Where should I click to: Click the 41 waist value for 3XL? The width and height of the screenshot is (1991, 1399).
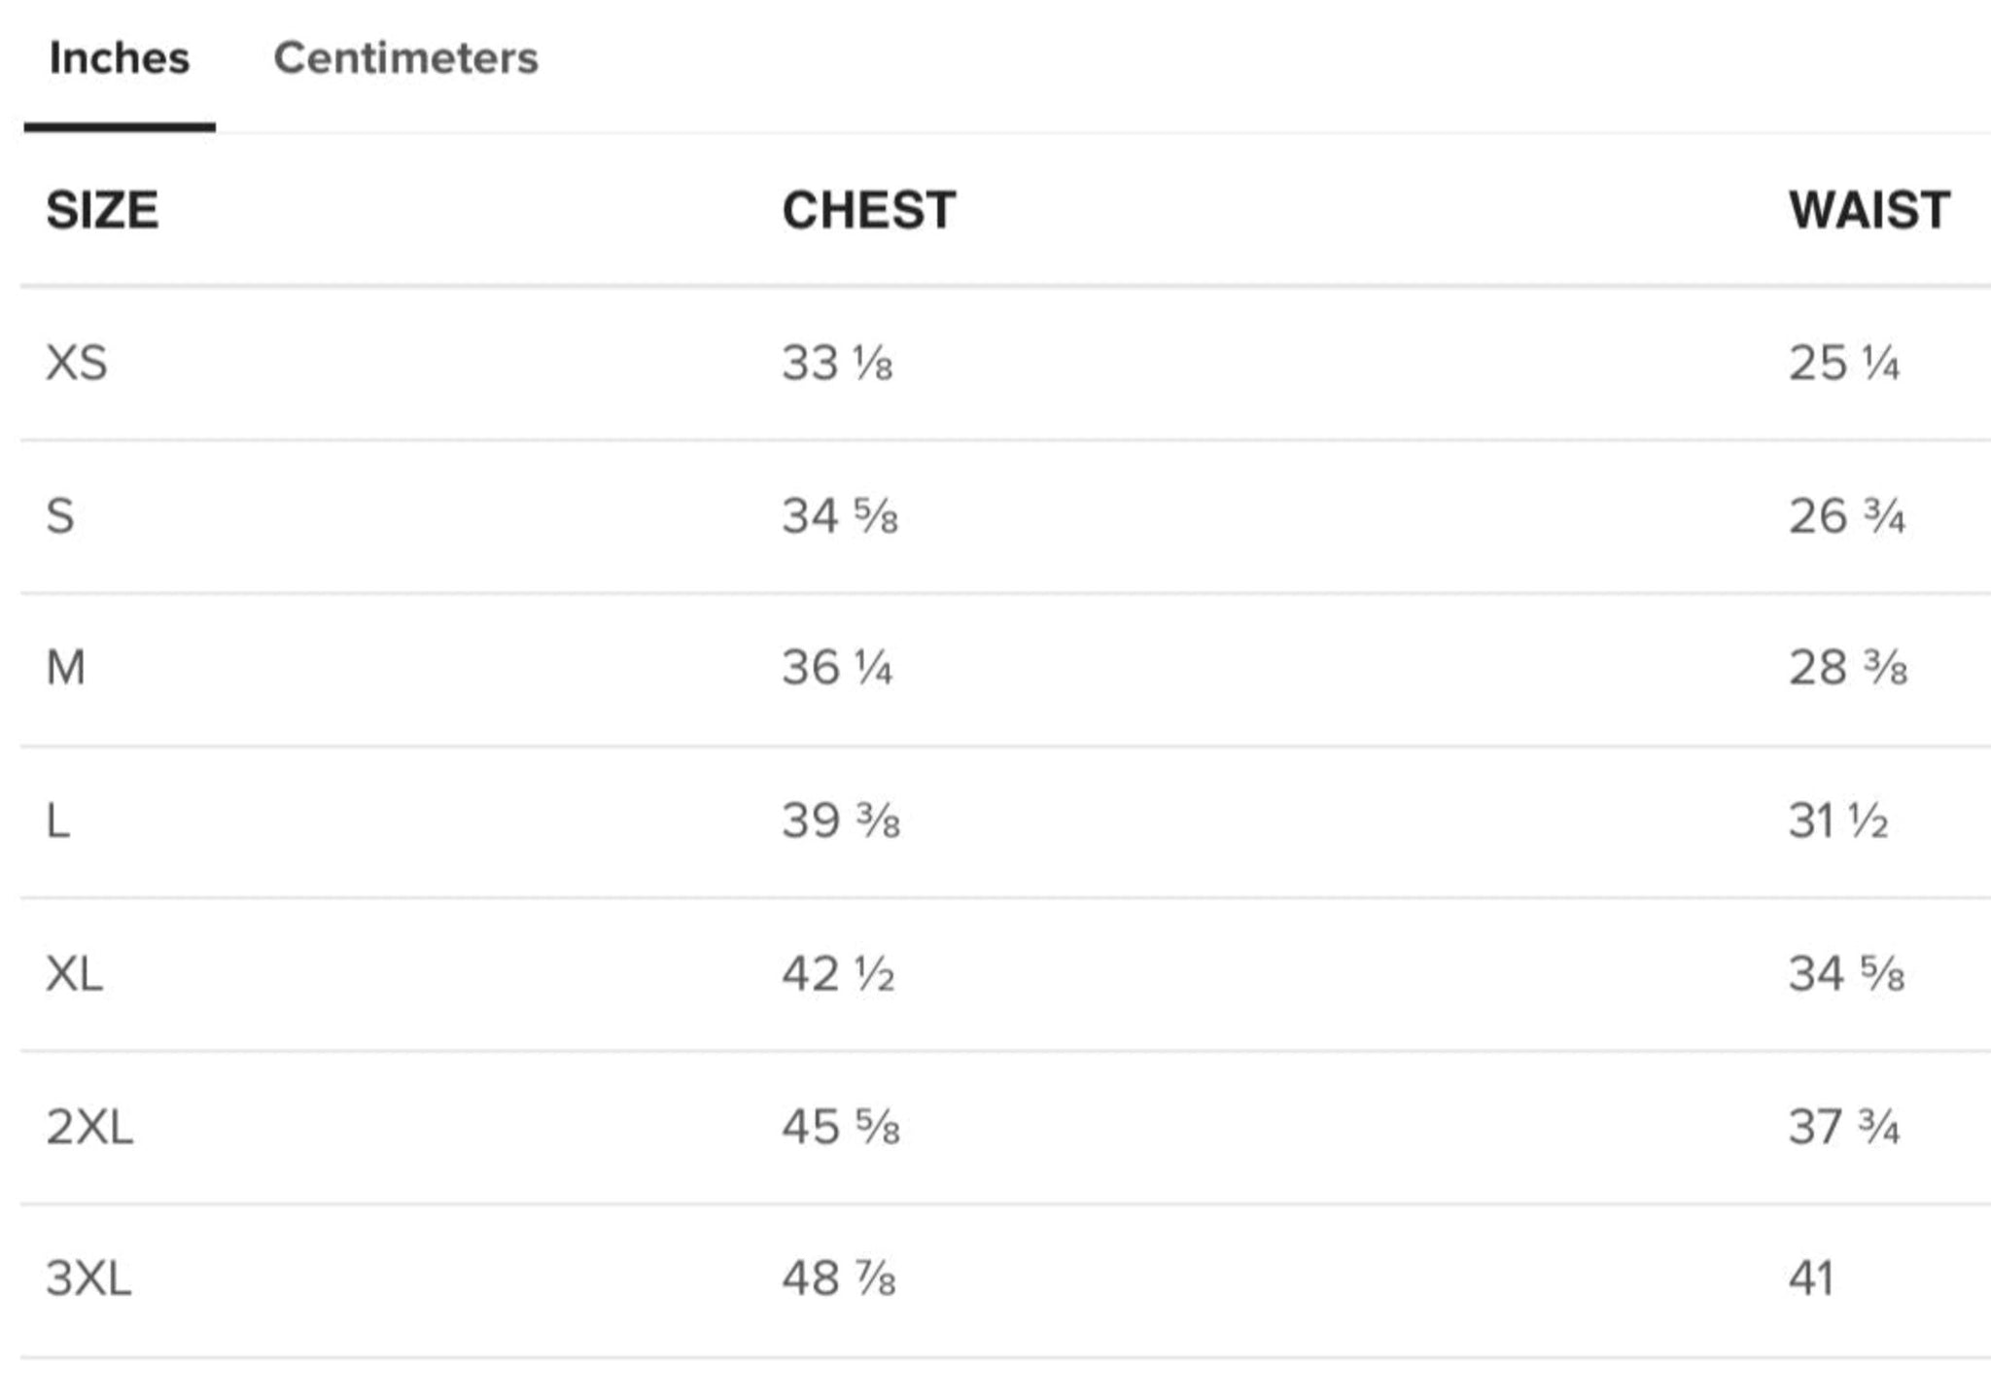pos(1811,1278)
